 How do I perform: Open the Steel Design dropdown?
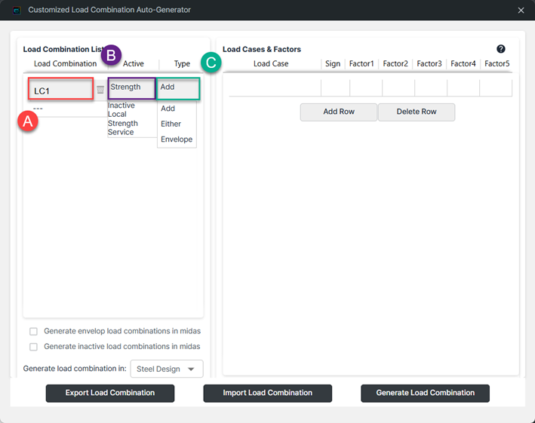click(x=167, y=369)
